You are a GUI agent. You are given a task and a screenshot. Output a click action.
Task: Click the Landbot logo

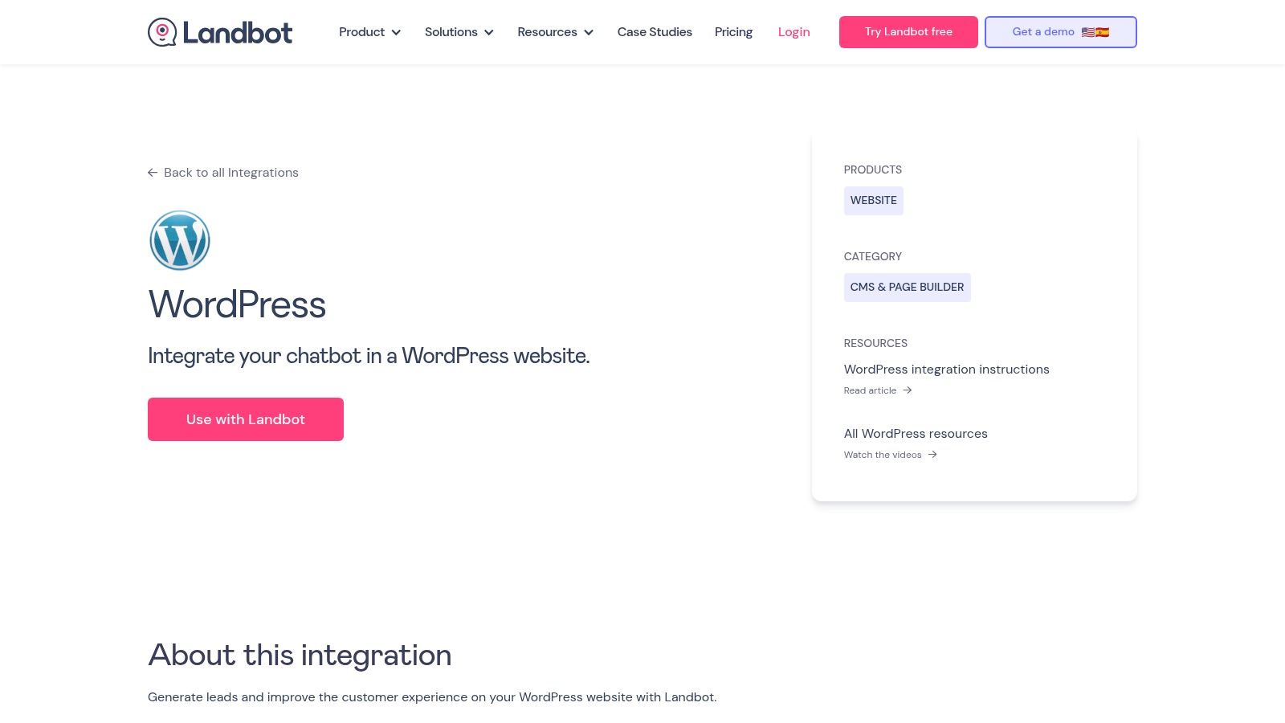(x=220, y=32)
